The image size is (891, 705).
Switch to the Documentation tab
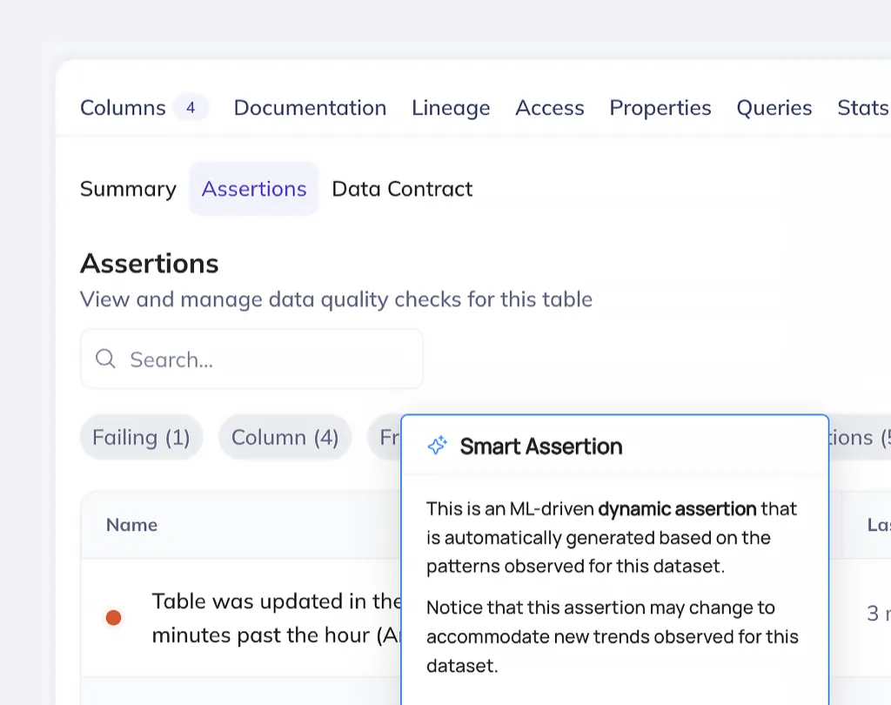pyautogui.click(x=310, y=108)
